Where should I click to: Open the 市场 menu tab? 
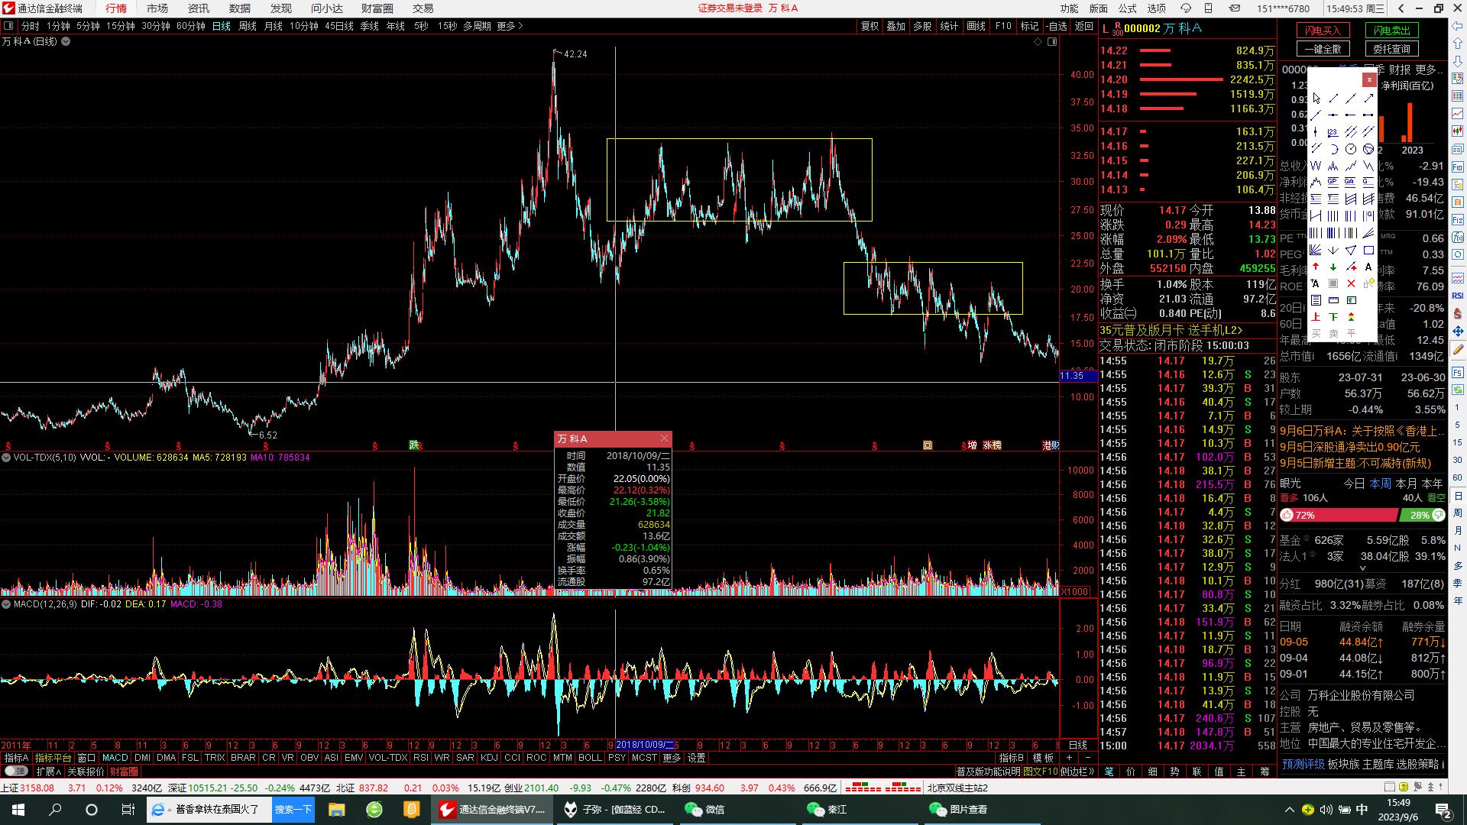(157, 8)
